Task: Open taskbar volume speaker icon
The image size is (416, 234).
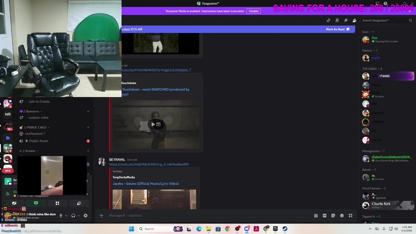Action: pyautogui.click(x=396, y=229)
